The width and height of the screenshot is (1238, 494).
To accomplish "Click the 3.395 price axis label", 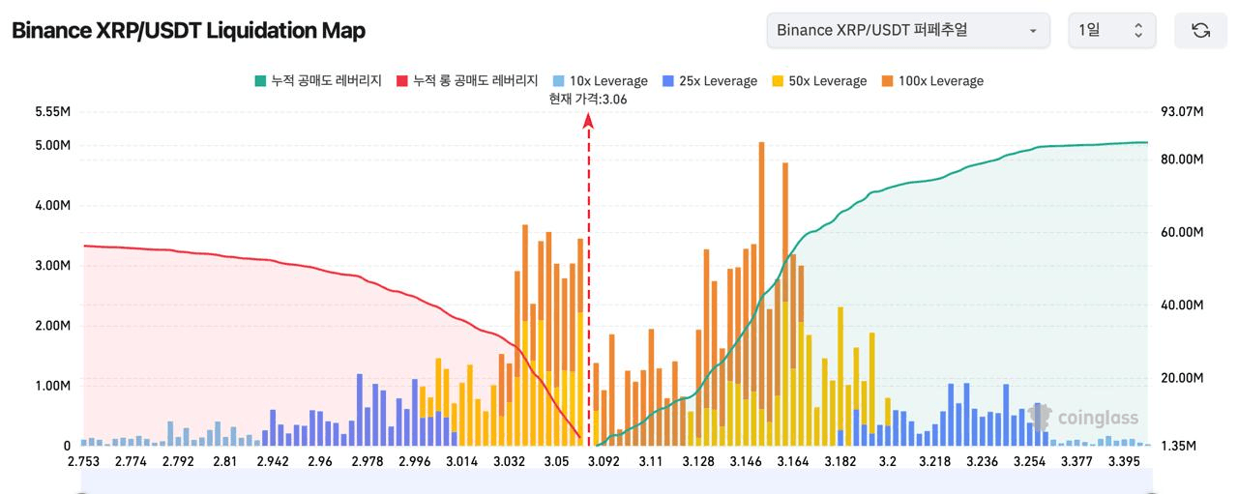I will tap(1122, 461).
